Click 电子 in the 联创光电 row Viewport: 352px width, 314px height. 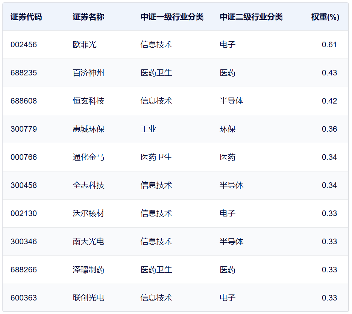228,298
